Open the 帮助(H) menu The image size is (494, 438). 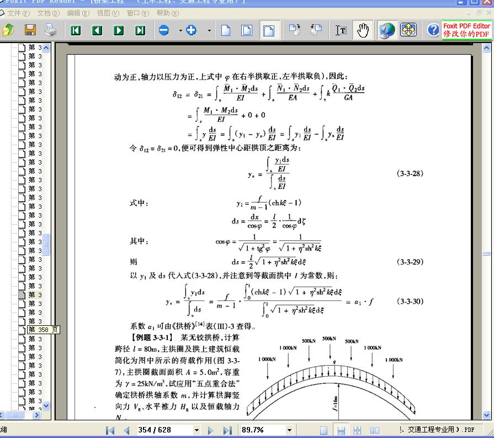(168, 13)
